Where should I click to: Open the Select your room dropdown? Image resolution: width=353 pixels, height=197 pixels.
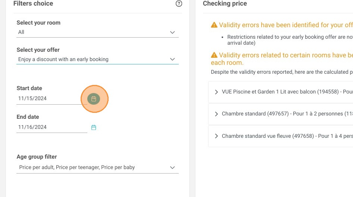[x=97, y=32]
